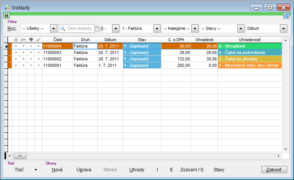Expand the 1 - Faktúra type dropdown

coord(157,29)
